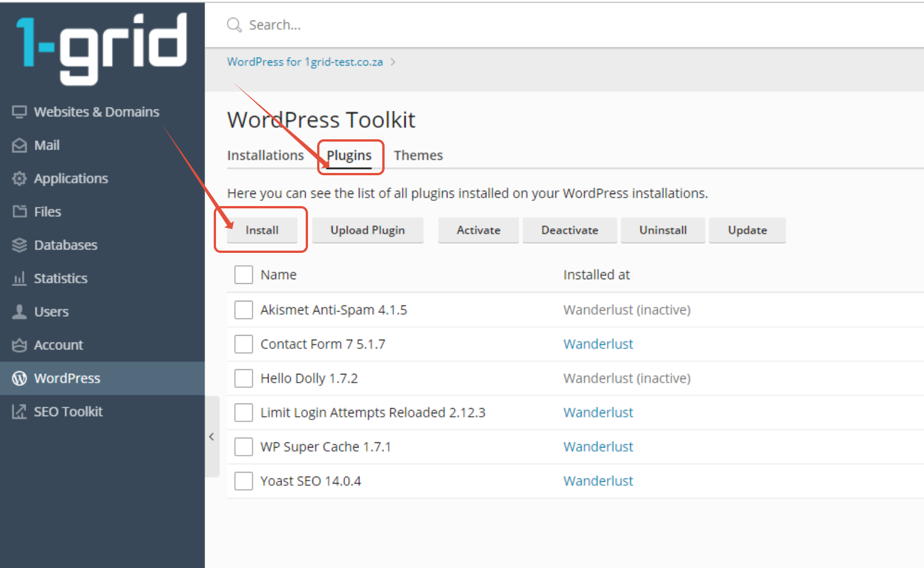Click the Akismet Anti-Spam 4.1.5 plugin name

coord(334,310)
